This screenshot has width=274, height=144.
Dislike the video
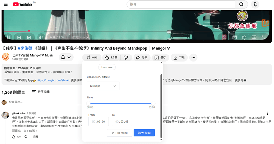[x=126, y=57]
